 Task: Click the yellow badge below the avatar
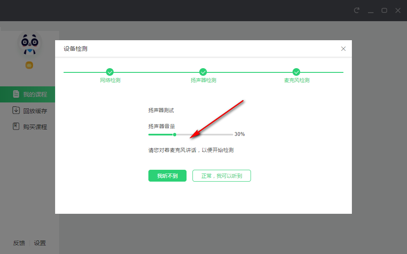click(29, 66)
